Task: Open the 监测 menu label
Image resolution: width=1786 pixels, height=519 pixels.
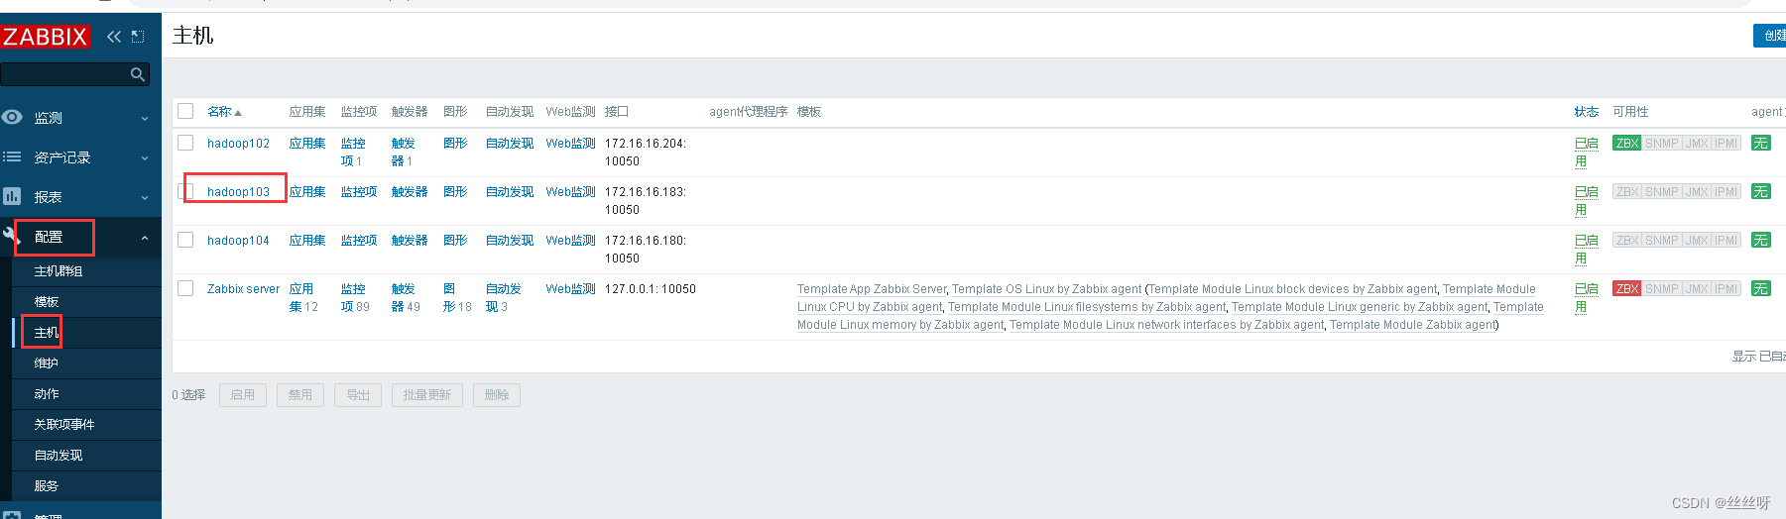Action: (x=49, y=118)
